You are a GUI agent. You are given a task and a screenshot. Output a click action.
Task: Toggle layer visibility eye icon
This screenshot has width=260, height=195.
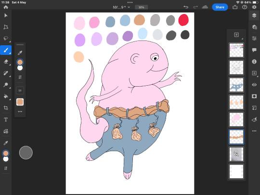click(254, 85)
